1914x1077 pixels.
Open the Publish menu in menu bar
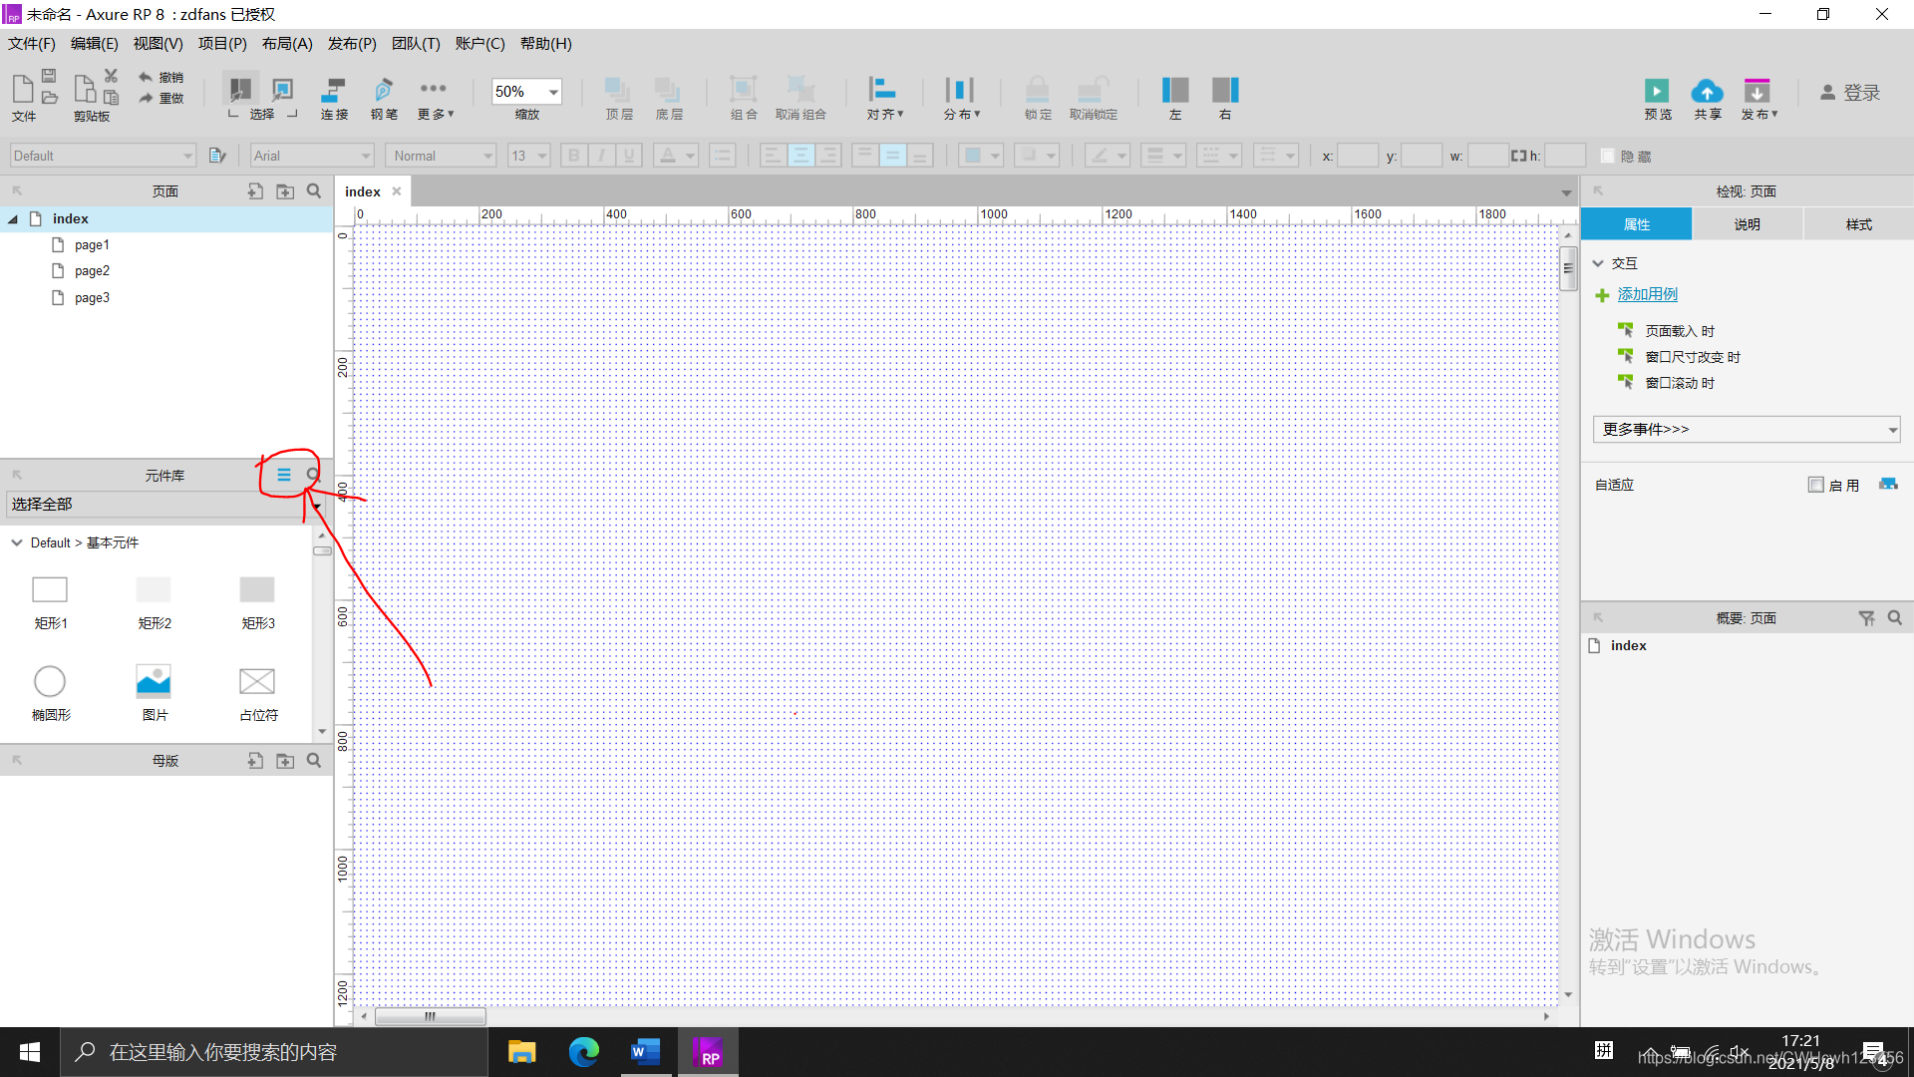click(351, 44)
